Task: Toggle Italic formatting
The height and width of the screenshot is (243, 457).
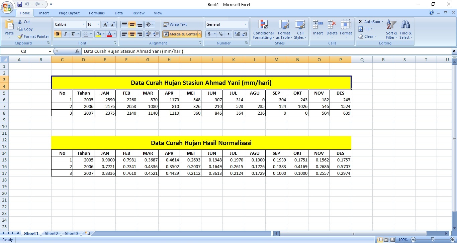Action: [65, 34]
